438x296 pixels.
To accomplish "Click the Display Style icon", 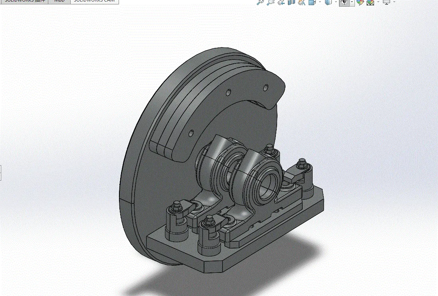I will pyautogui.click(x=328, y=2).
